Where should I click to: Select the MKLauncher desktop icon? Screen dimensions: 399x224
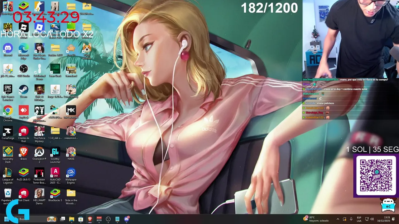coord(71,112)
